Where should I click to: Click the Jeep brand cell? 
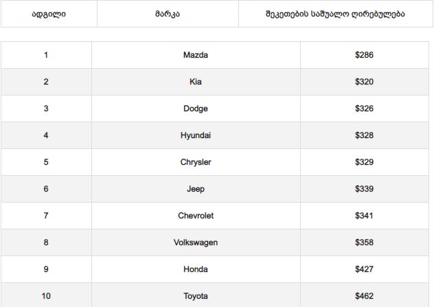(x=196, y=189)
